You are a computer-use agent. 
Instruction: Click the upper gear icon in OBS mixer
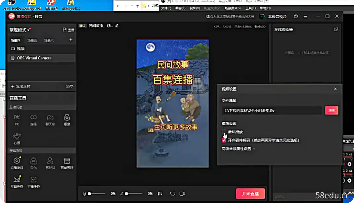349,164
